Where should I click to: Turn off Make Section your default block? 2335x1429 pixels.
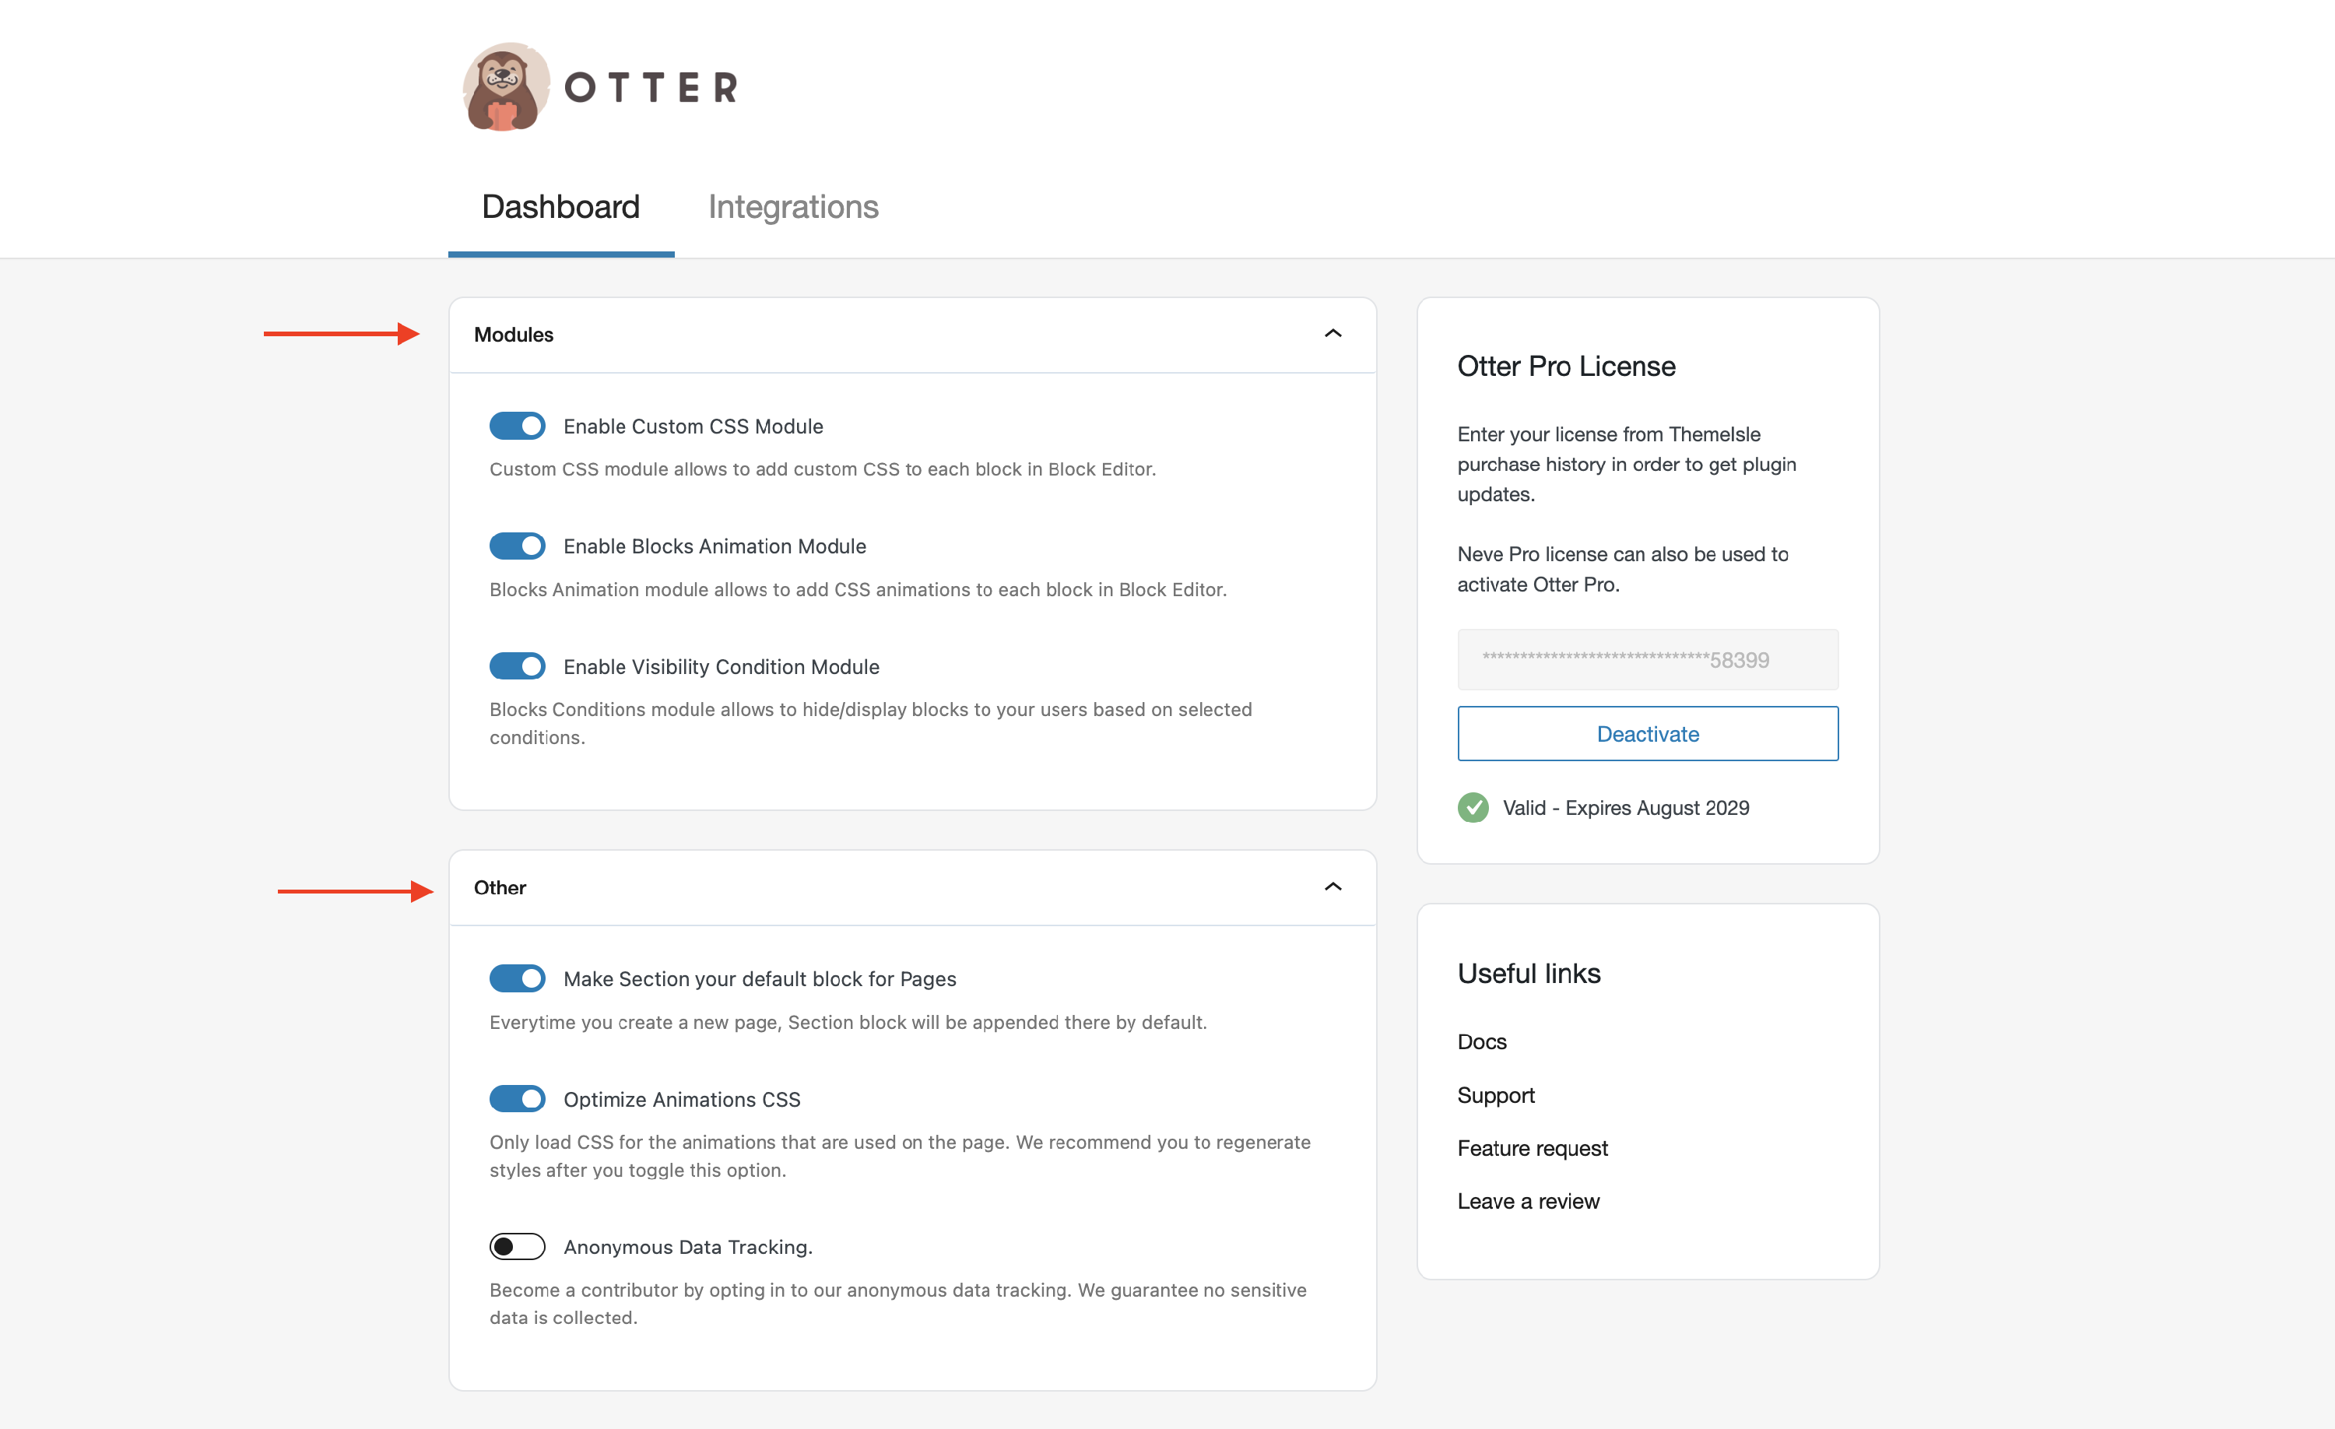click(518, 978)
